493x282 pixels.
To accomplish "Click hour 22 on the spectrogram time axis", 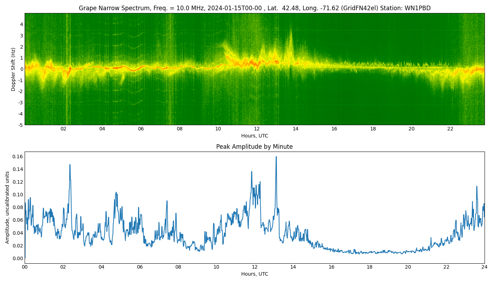I will [x=450, y=129].
